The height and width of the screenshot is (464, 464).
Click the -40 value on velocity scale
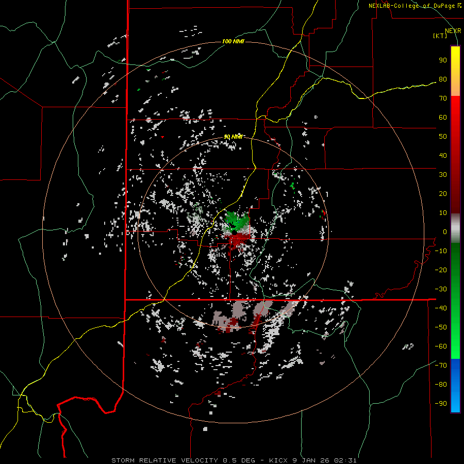(x=441, y=308)
